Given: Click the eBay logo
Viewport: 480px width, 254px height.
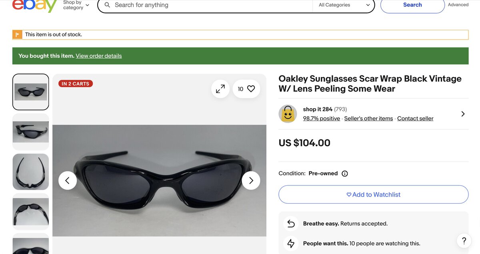Looking at the screenshot, I should point(34,5).
